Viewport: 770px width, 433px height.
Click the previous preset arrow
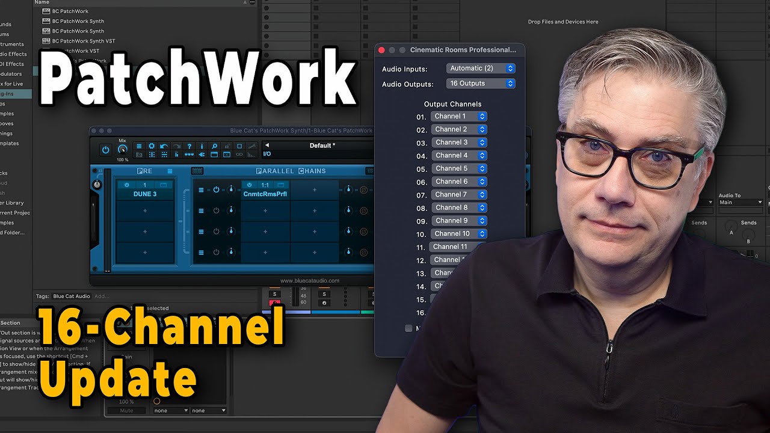coord(267,145)
